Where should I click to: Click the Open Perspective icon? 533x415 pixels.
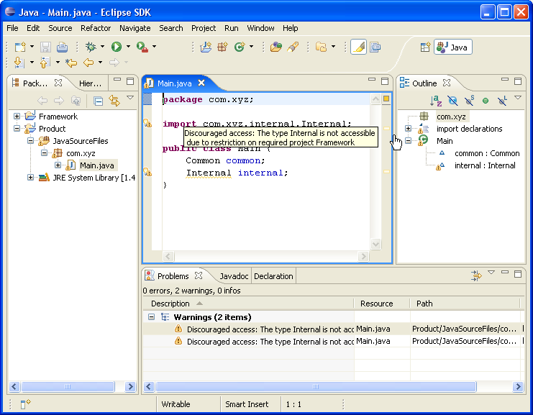pos(425,47)
